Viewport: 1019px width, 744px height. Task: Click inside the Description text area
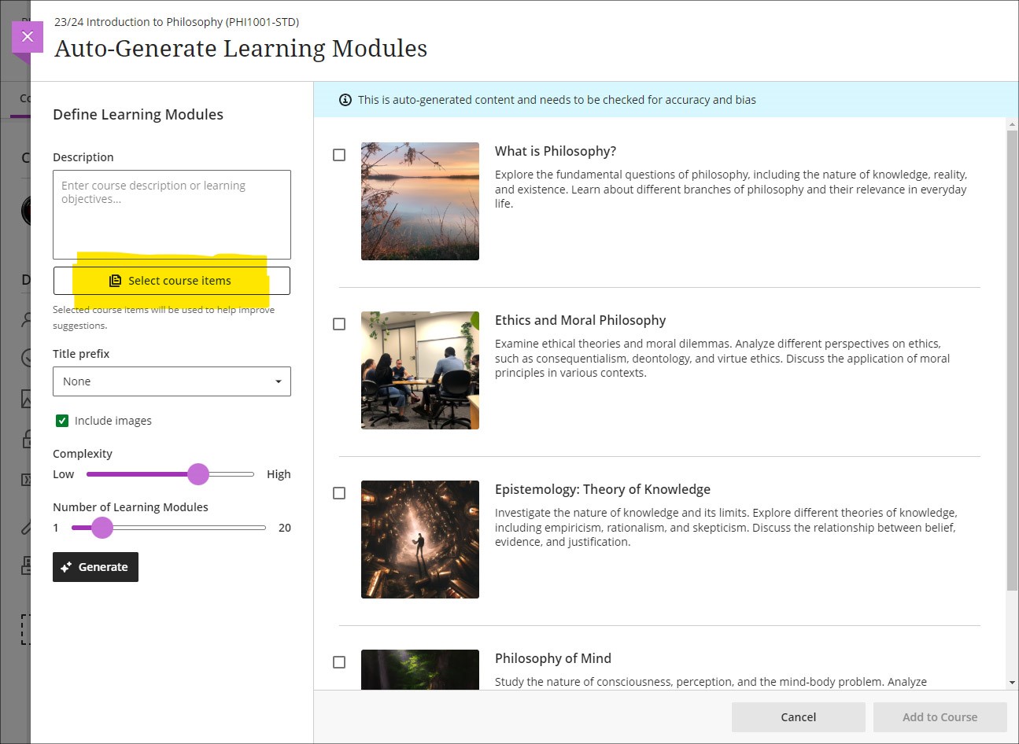pyautogui.click(x=172, y=212)
